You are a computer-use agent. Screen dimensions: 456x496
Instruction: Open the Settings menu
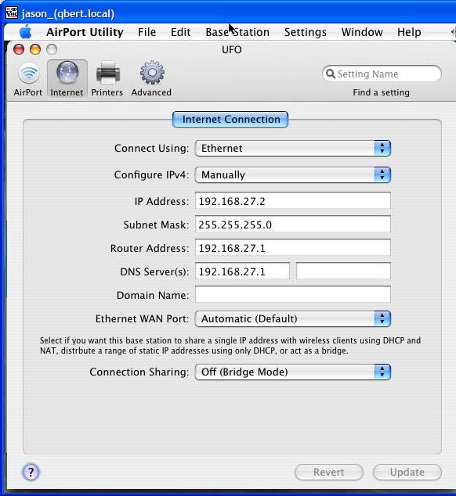[x=305, y=32]
